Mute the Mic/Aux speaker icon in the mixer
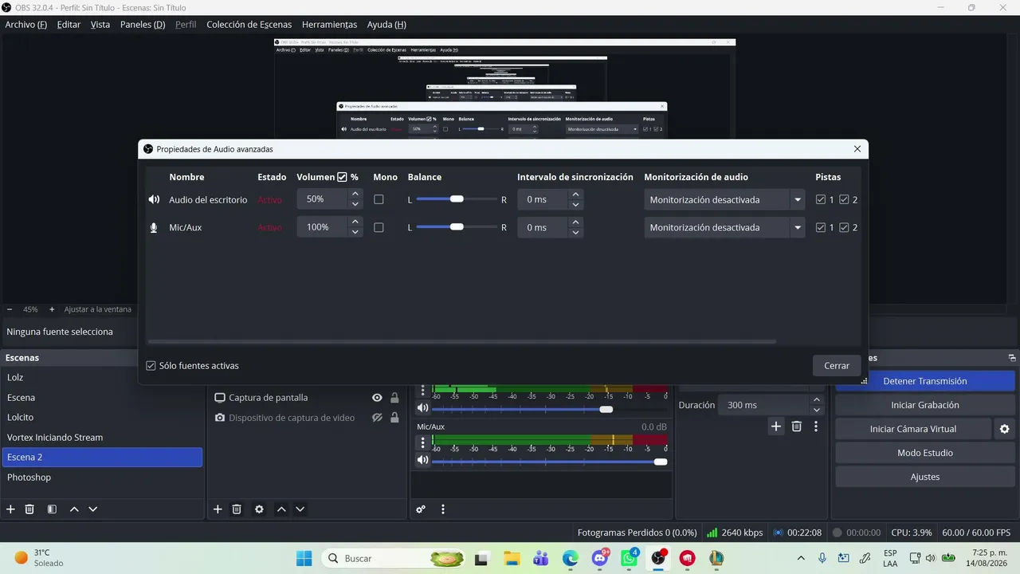 [423, 460]
